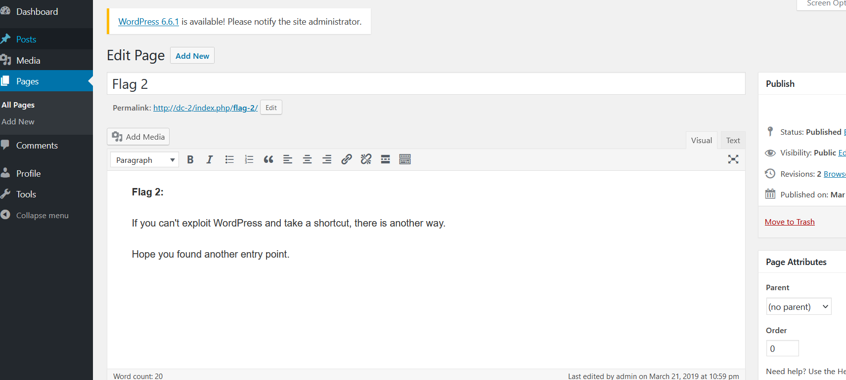Apply blockquote formatting
The width and height of the screenshot is (846, 380).
[268, 159]
